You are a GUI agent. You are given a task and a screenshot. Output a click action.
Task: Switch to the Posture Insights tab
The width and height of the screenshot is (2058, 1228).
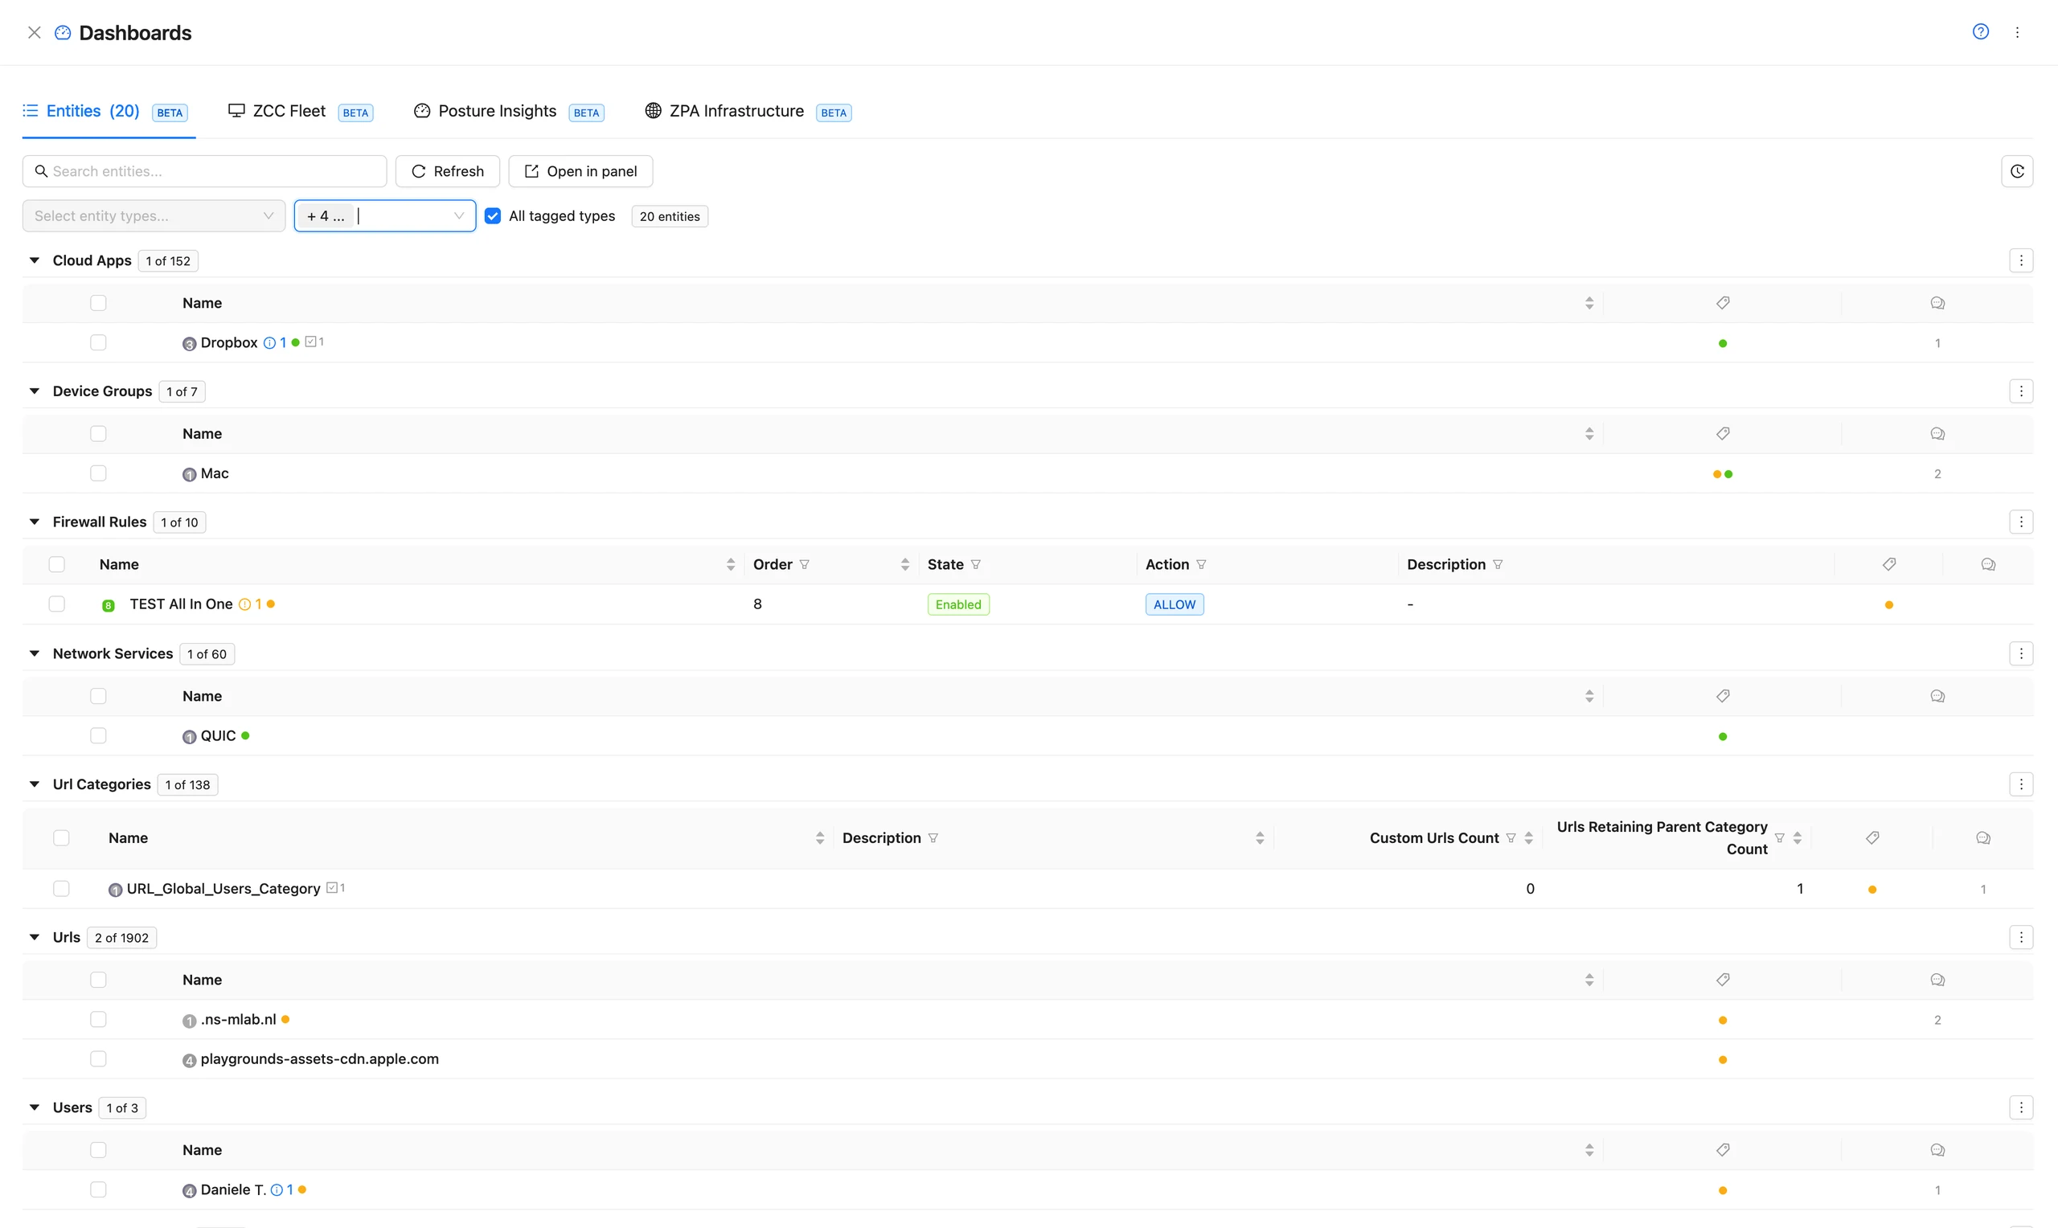tap(509, 112)
